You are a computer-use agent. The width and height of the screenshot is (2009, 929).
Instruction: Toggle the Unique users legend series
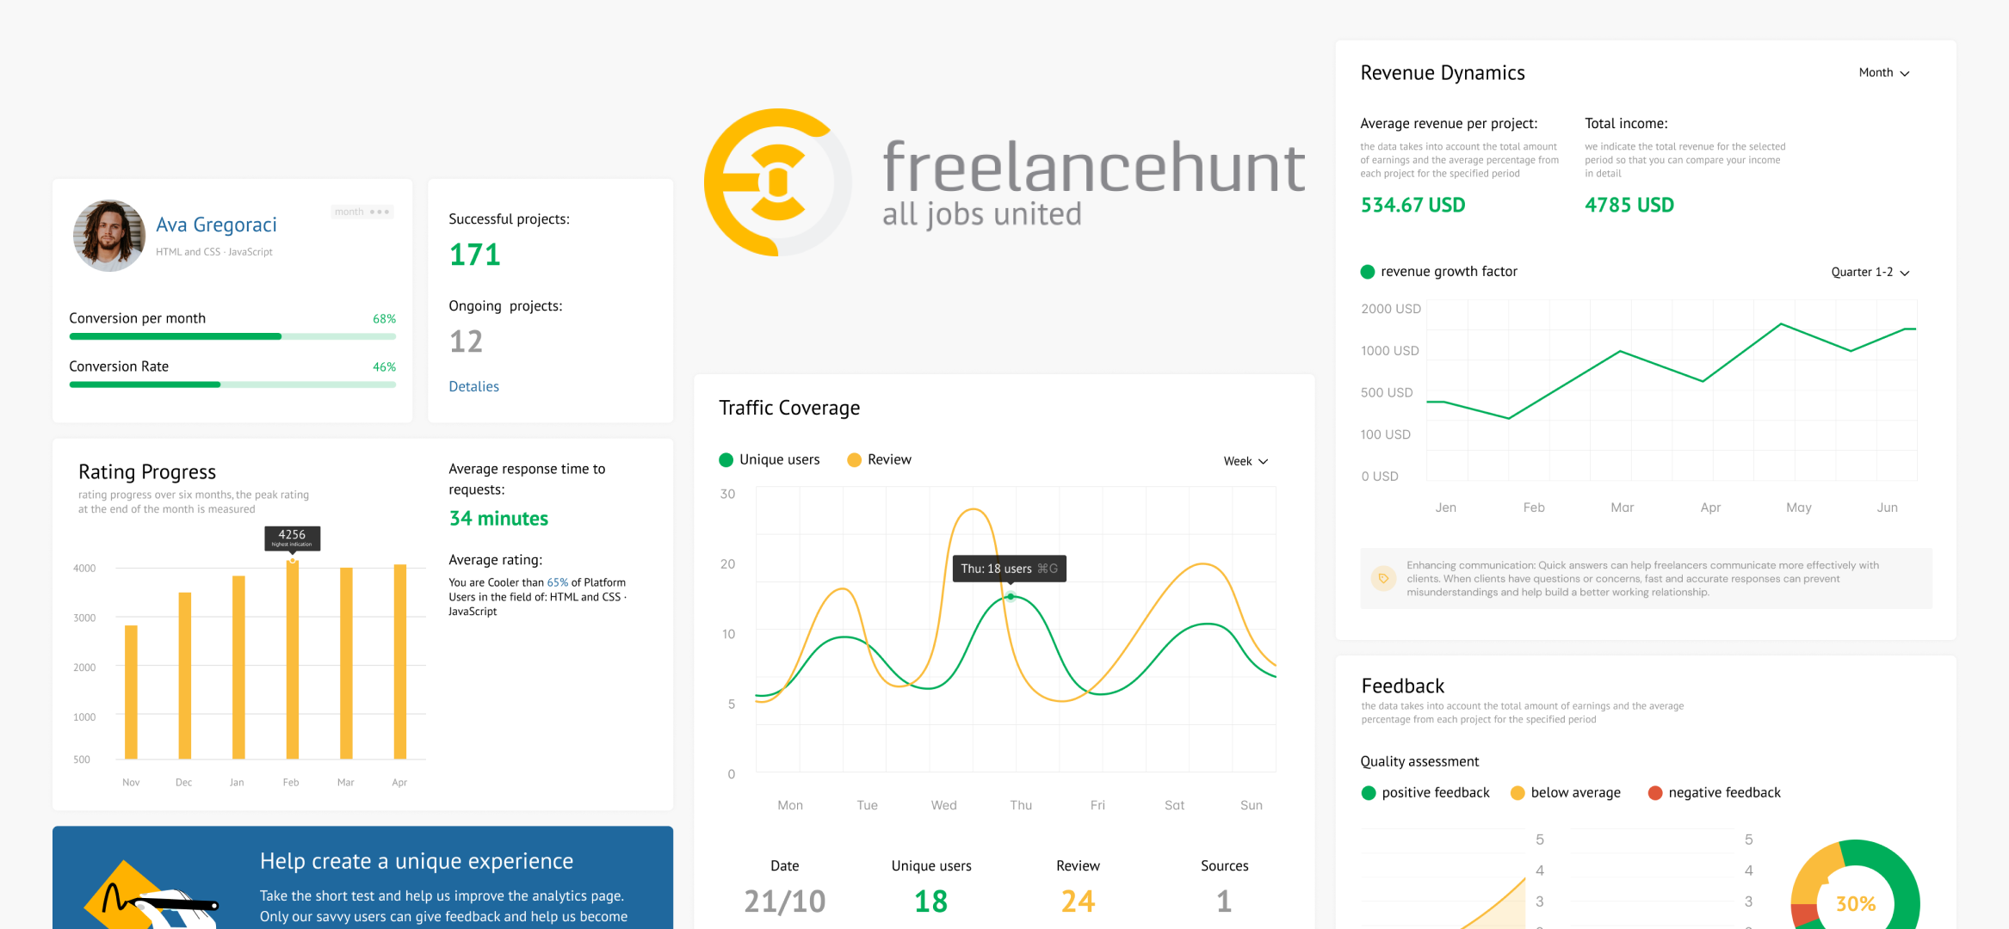(770, 459)
